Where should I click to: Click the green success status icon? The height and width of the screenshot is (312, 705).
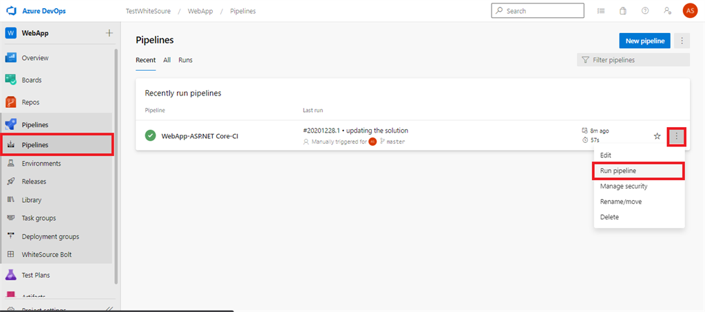coord(151,135)
